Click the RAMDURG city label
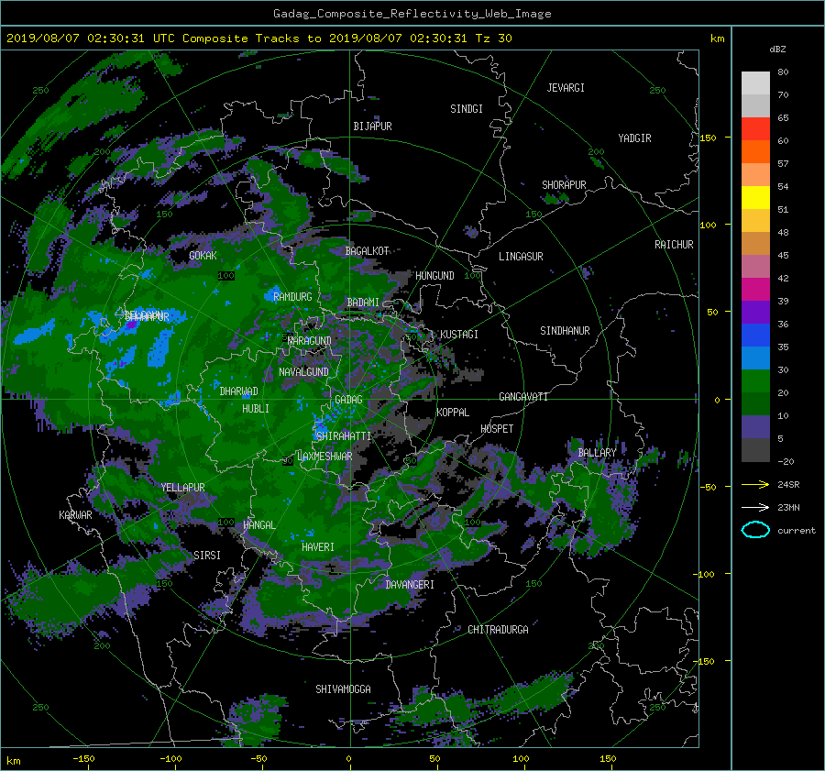 tap(292, 297)
